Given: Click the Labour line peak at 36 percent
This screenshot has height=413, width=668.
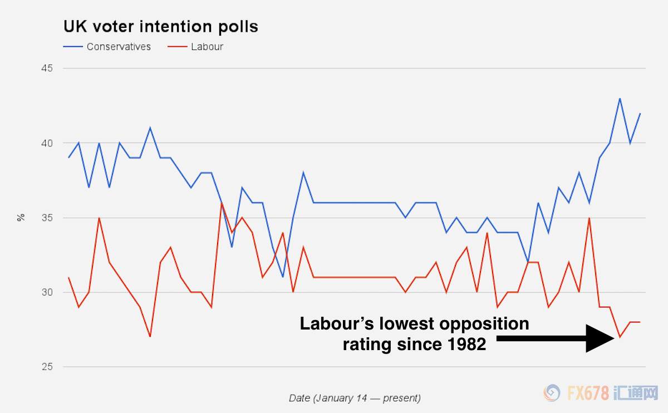Looking at the screenshot, I should click(x=222, y=203).
